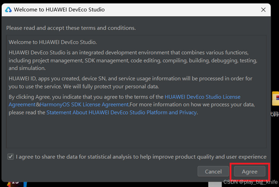Screen dimensions: 279x187
Task: Close the Welcome to HUAWEI DevEco Studio dialog
Action: pos(263,10)
